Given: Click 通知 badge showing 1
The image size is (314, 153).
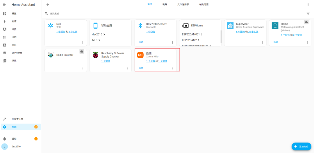Looking at the screenshot, I should pos(36,138).
